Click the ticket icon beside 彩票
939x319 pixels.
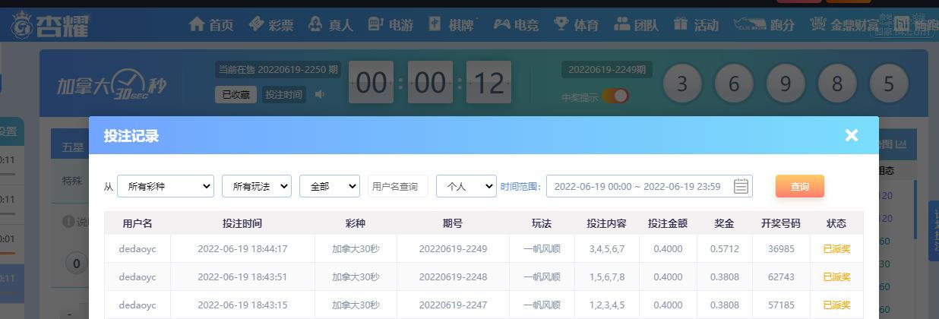click(257, 24)
